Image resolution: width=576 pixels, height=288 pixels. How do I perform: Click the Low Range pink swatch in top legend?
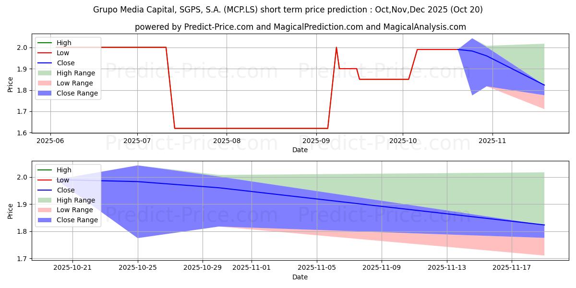[x=45, y=84]
